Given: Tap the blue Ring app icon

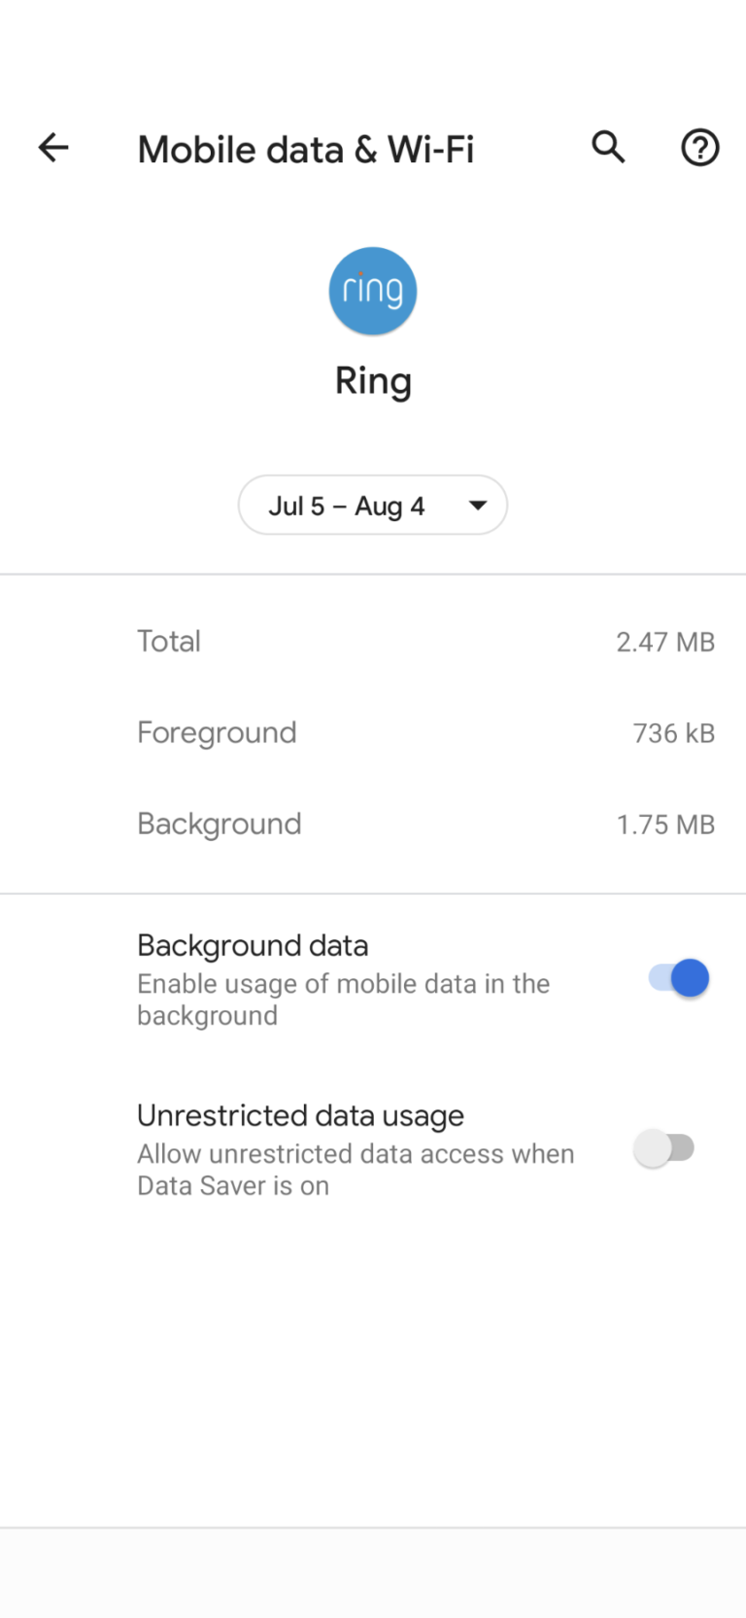Looking at the screenshot, I should 373,291.
